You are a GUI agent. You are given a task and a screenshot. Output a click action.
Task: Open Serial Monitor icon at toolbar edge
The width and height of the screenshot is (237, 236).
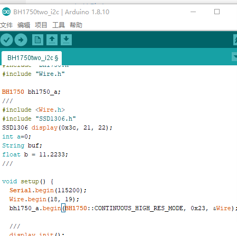coord(235,40)
